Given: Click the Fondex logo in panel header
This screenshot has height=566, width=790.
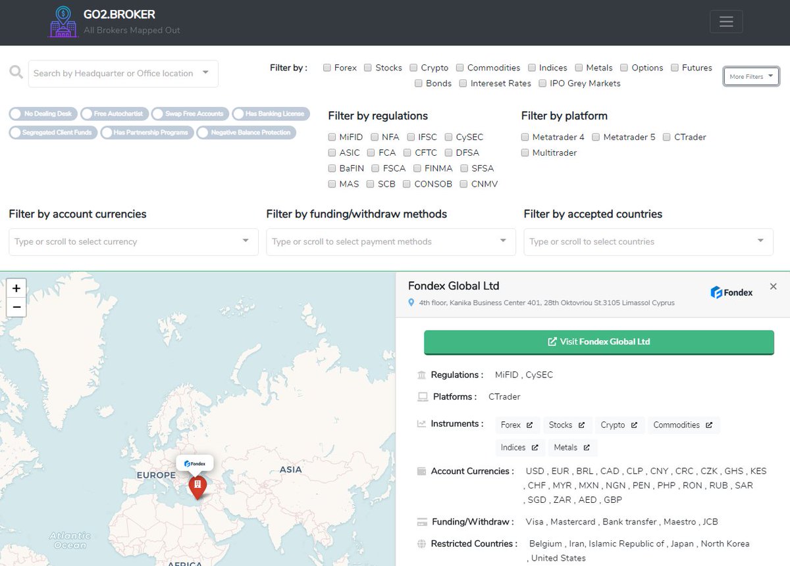Looking at the screenshot, I should pos(731,293).
